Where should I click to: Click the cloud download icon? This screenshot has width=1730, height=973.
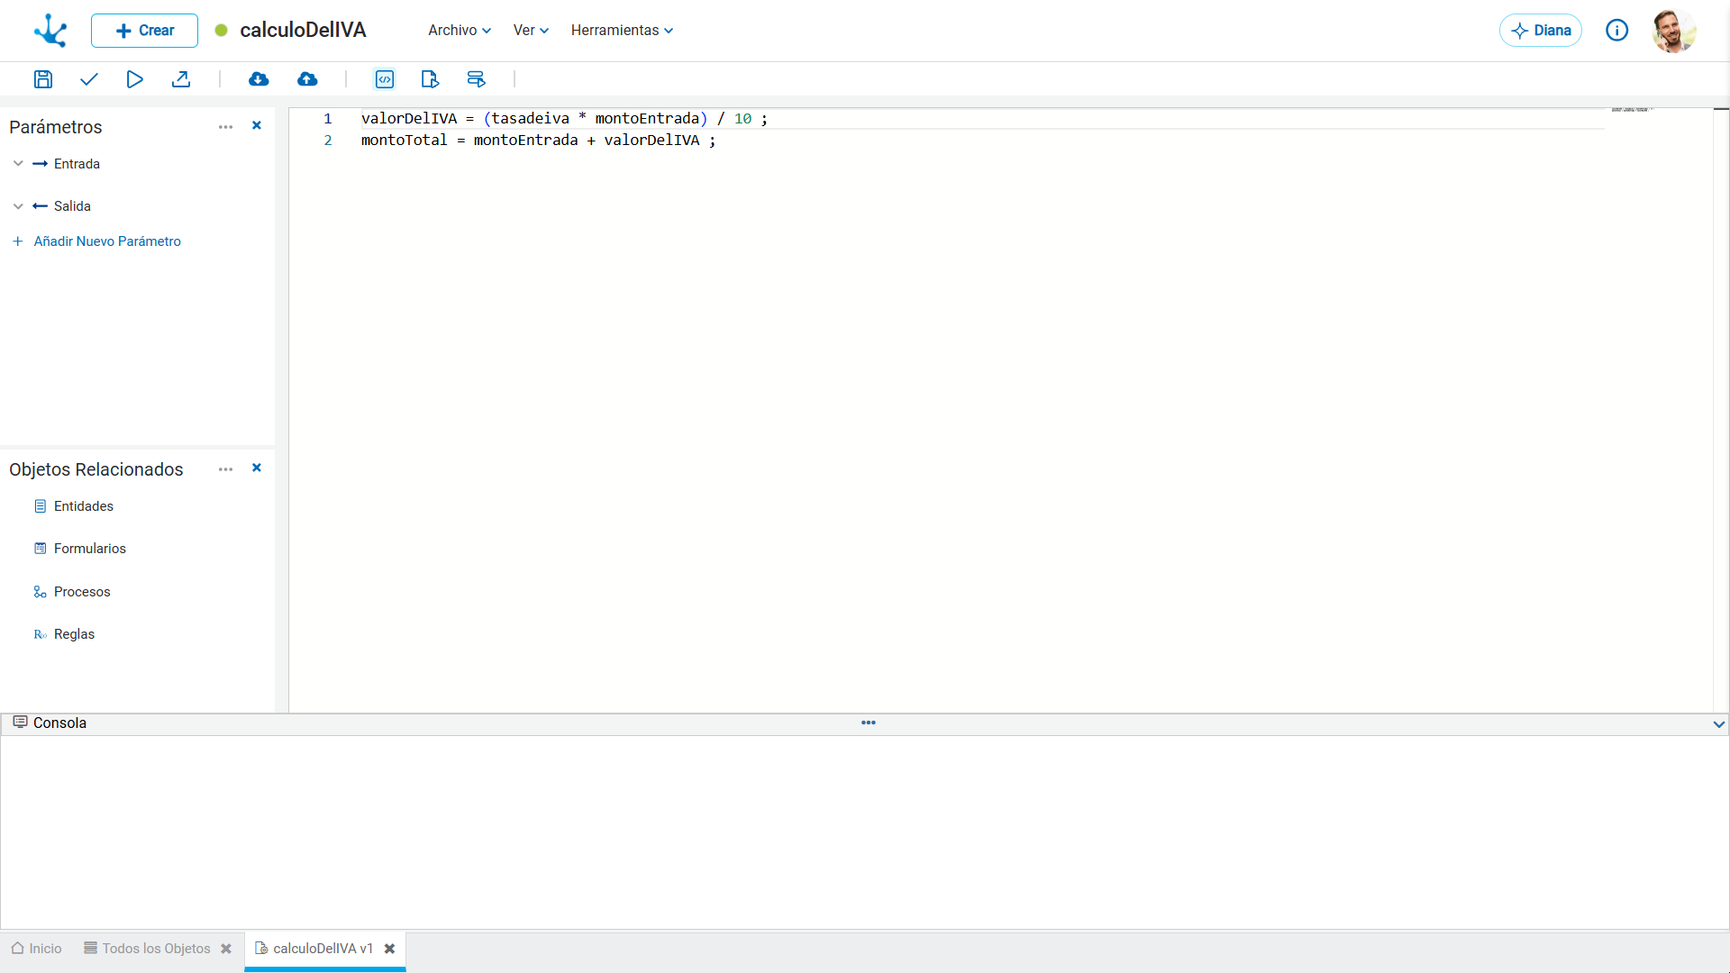[259, 79]
